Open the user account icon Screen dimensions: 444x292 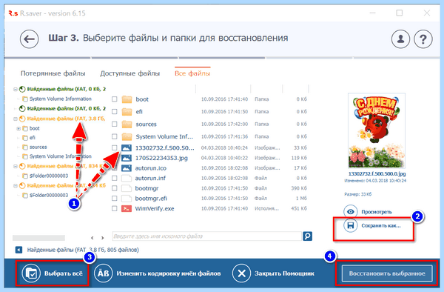point(400,39)
